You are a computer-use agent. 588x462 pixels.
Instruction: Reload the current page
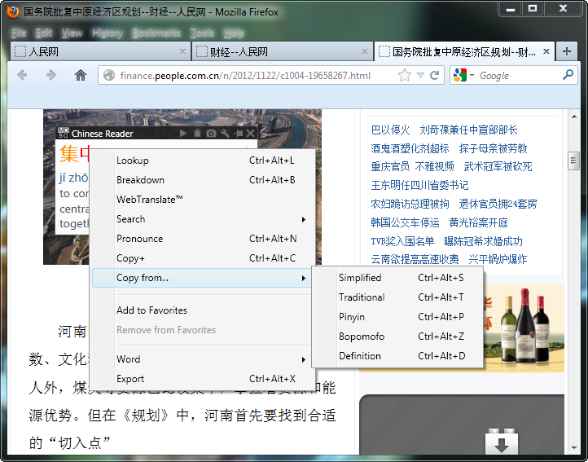[434, 76]
